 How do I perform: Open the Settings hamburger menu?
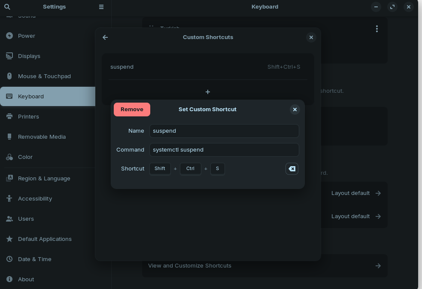(101, 7)
